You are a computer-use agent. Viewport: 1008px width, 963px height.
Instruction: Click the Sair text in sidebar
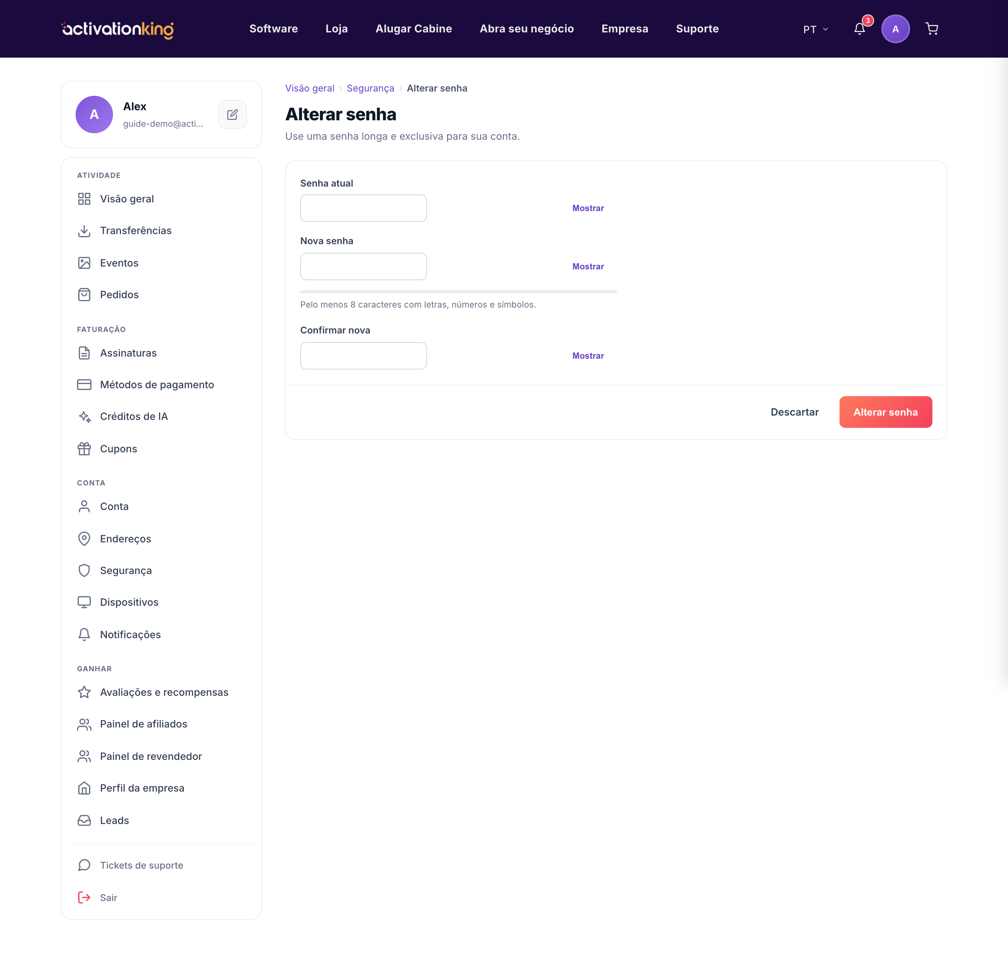coord(108,898)
